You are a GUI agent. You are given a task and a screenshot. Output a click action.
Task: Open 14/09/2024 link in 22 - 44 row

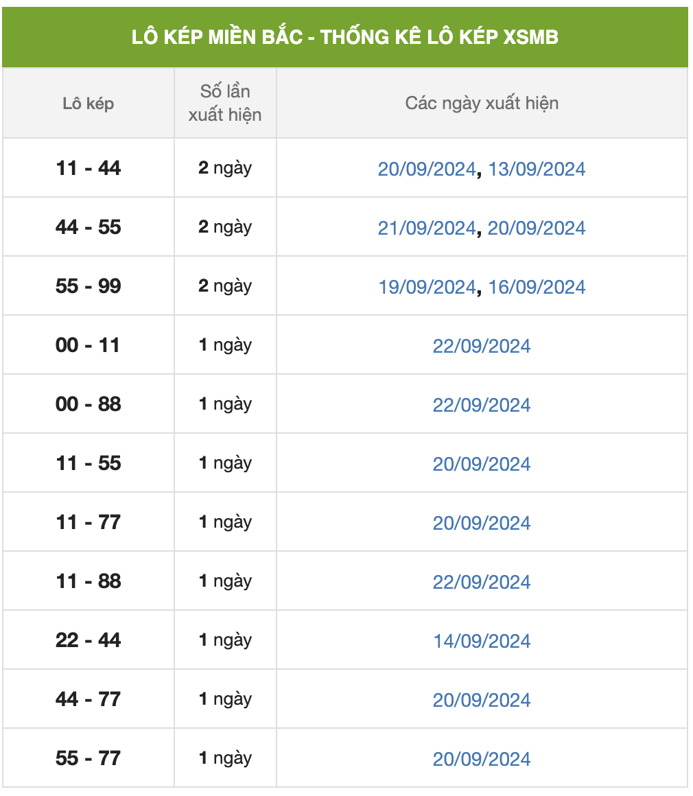(482, 641)
